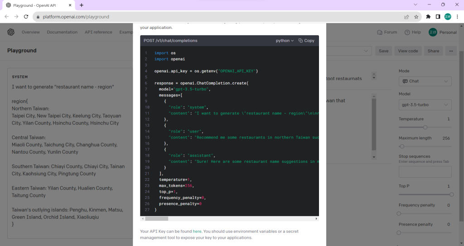Image resolution: width=464 pixels, height=246 pixels.
Task: Open the Extensions puzzle icon
Action: 428,17
